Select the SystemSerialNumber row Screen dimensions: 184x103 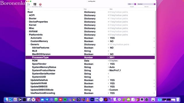pyautogui.click(x=90, y=74)
